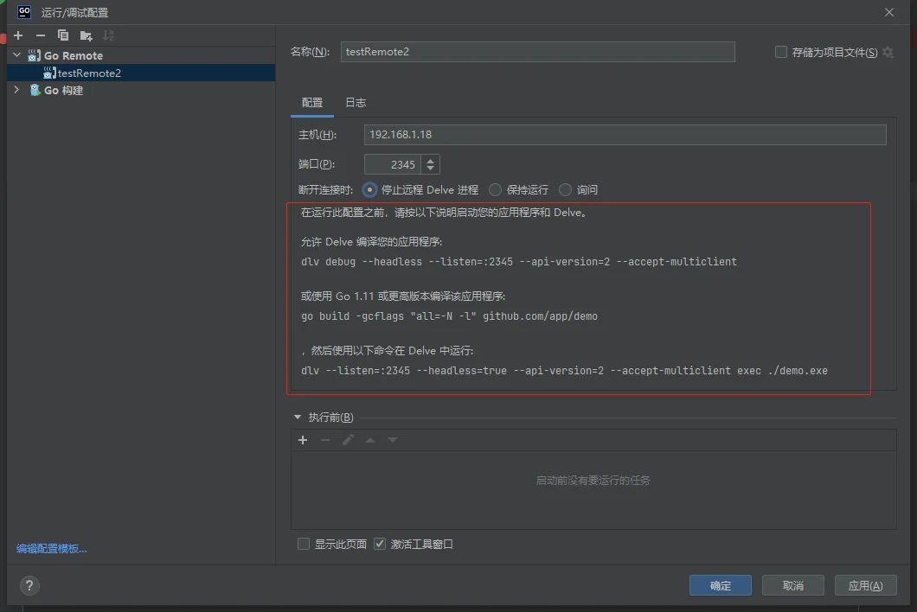
Task: Click the dlv --listen exec ./demo.exe command
Action: click(x=564, y=371)
